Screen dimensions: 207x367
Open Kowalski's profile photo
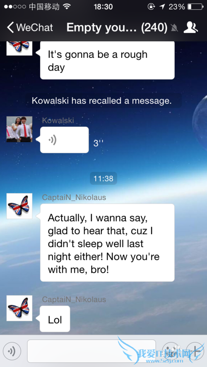click(x=19, y=129)
